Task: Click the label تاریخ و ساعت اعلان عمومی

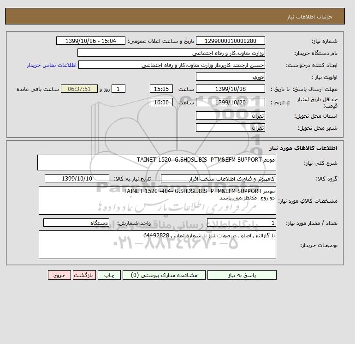Action: coord(161,41)
